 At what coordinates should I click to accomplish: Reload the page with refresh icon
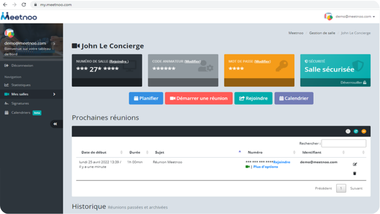pyautogui.click(x=24, y=5)
